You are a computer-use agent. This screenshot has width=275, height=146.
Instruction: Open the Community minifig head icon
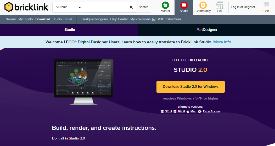tap(203, 5)
